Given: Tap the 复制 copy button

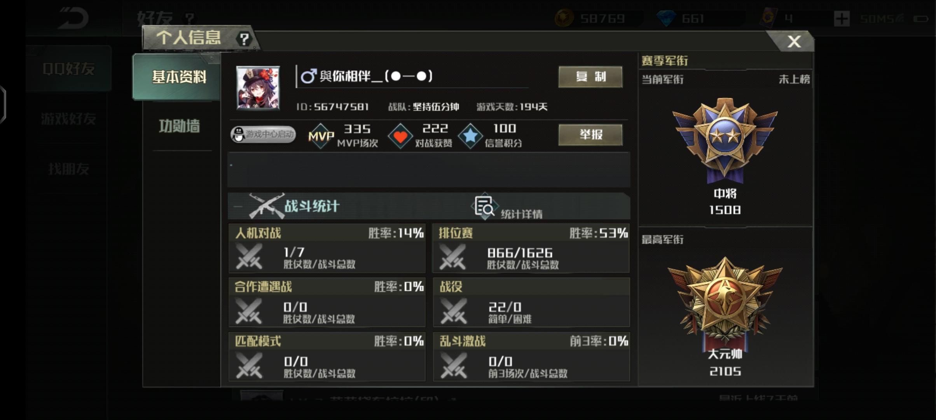Looking at the screenshot, I should (x=590, y=77).
